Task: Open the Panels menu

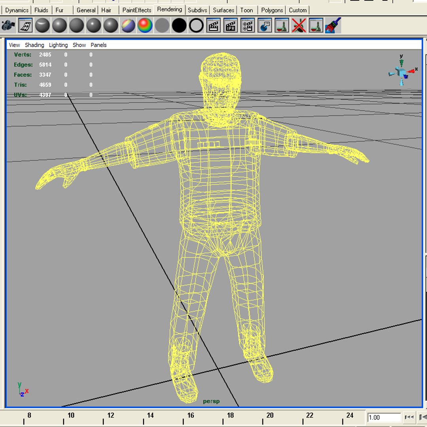Action: coord(98,45)
